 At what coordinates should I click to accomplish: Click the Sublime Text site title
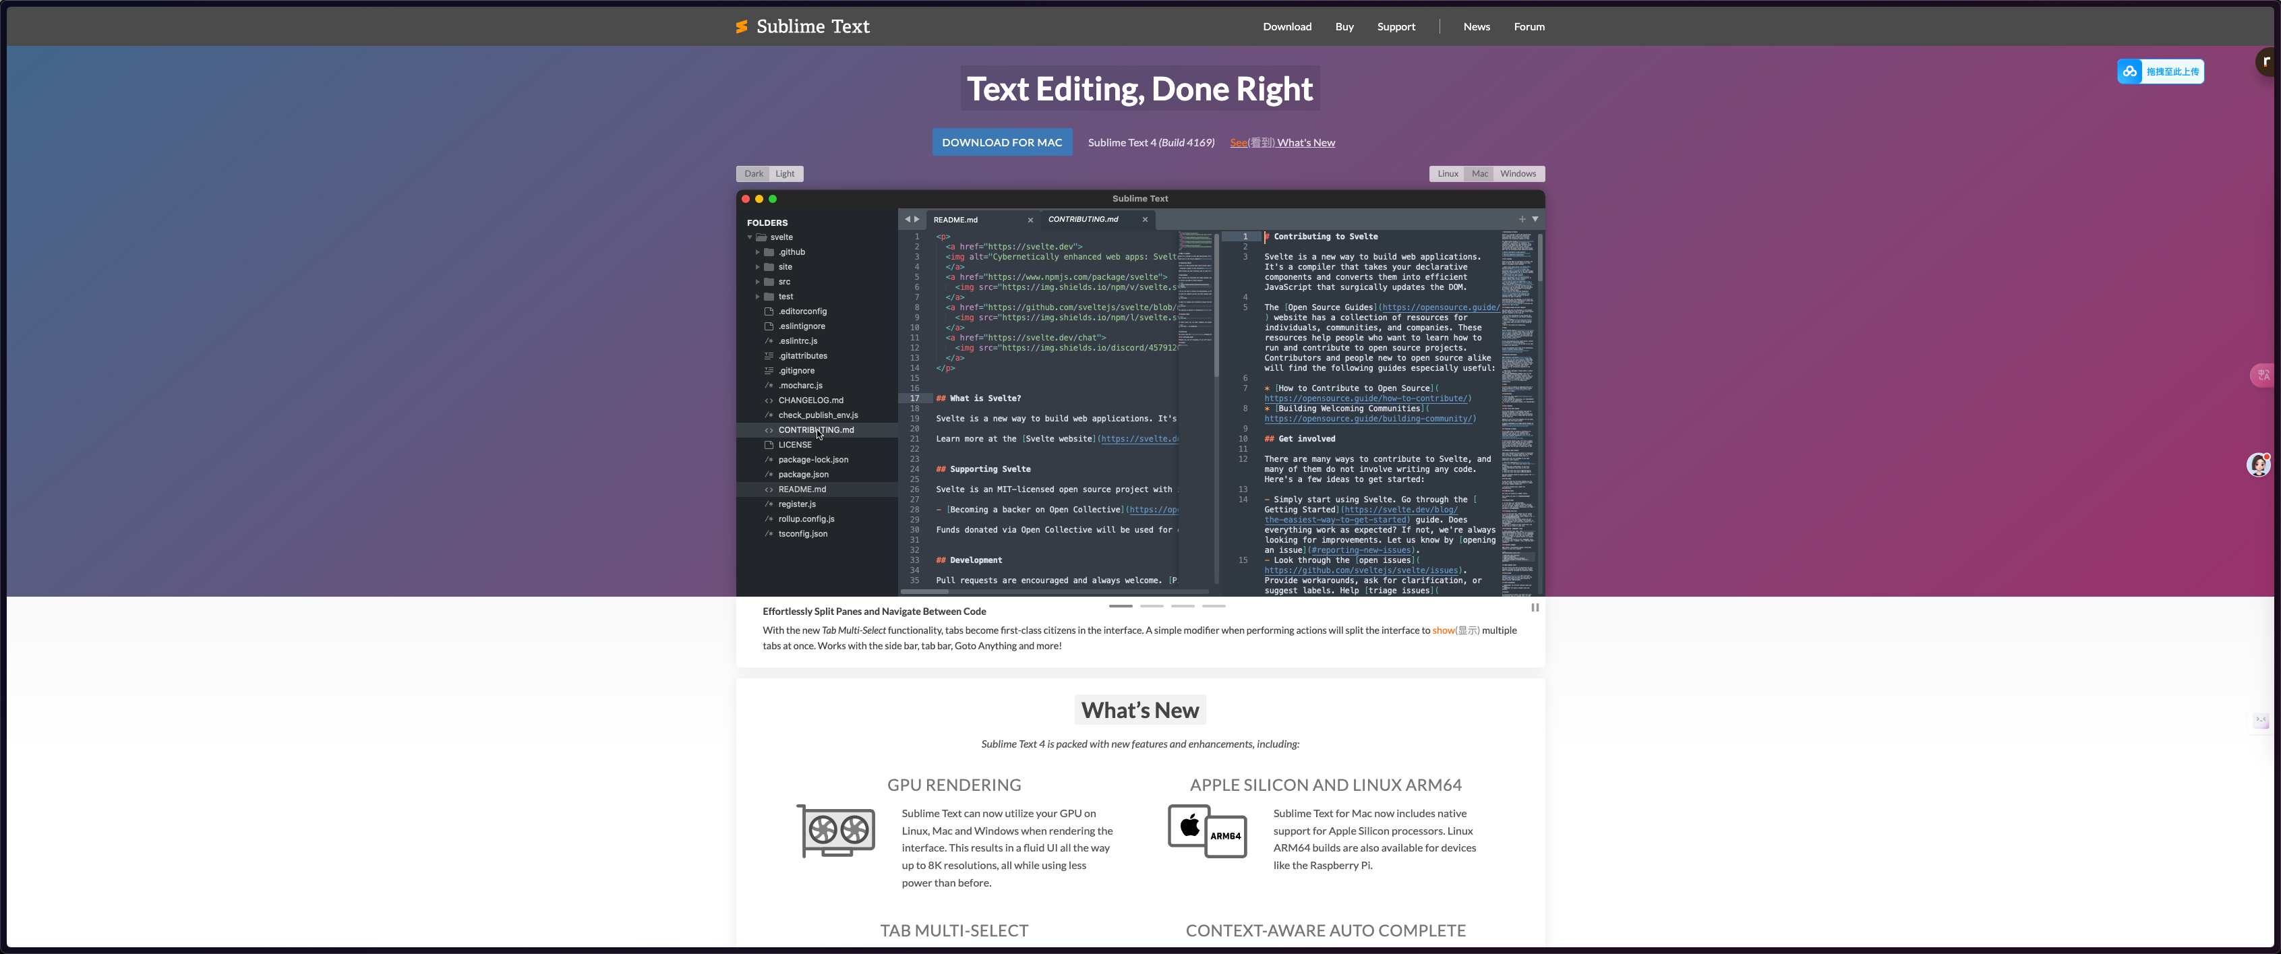(x=812, y=26)
